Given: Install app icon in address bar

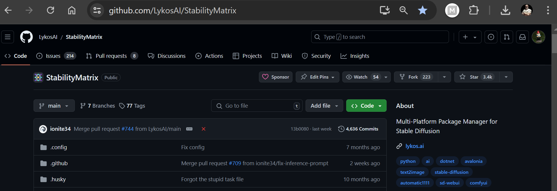Looking at the screenshot, I should click(385, 10).
